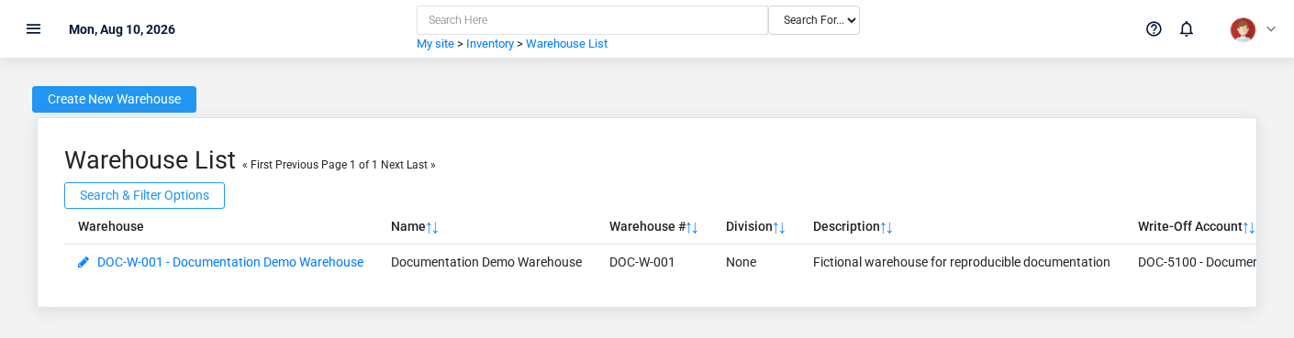Screen dimensions: 1294x338
Task: Select the DOC-5100 write-off account cell
Action: pyautogui.click(x=1197, y=262)
